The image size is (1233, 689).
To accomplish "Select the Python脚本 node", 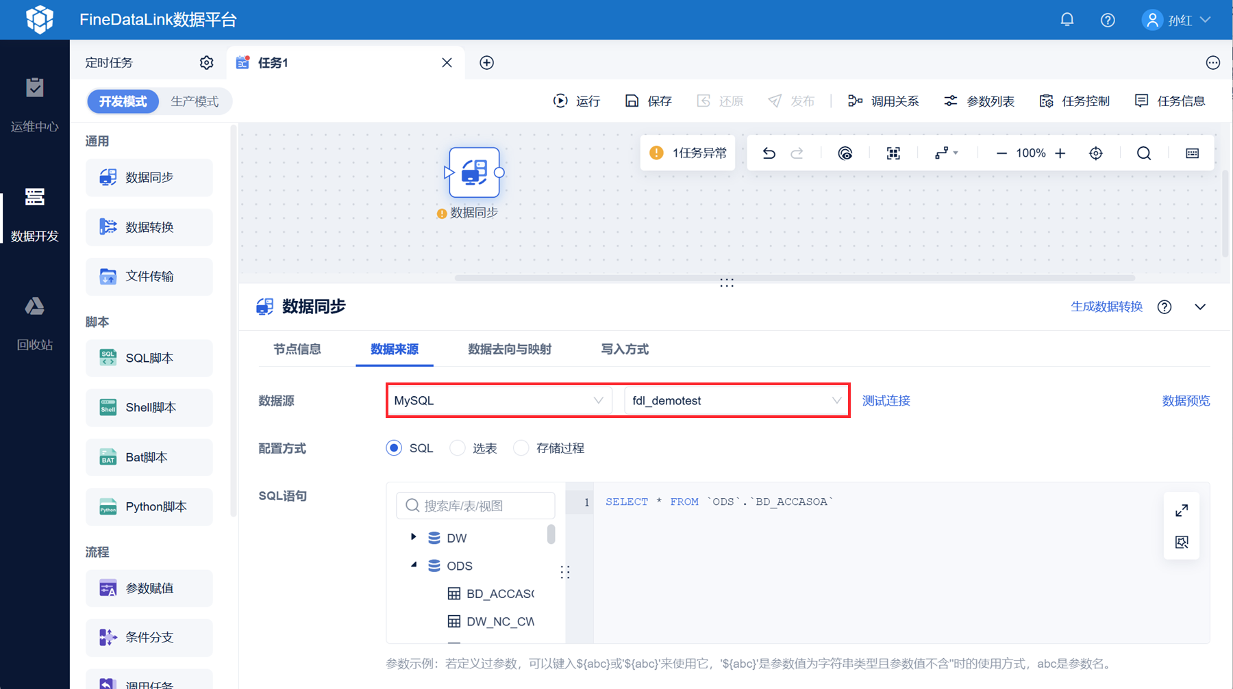I will [149, 507].
